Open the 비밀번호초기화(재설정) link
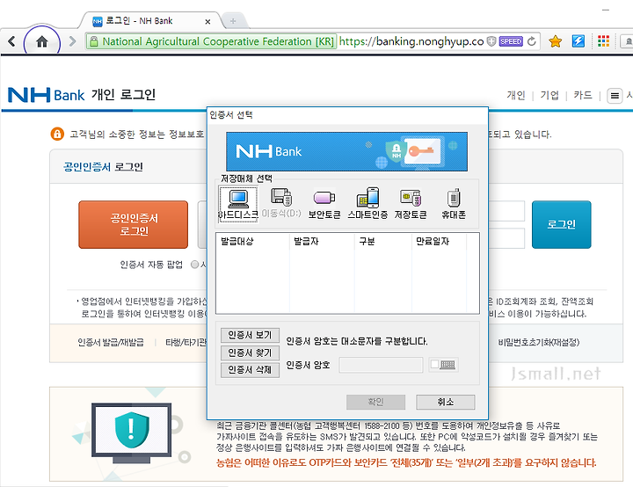This screenshot has height=487, width=633. pyautogui.click(x=539, y=343)
